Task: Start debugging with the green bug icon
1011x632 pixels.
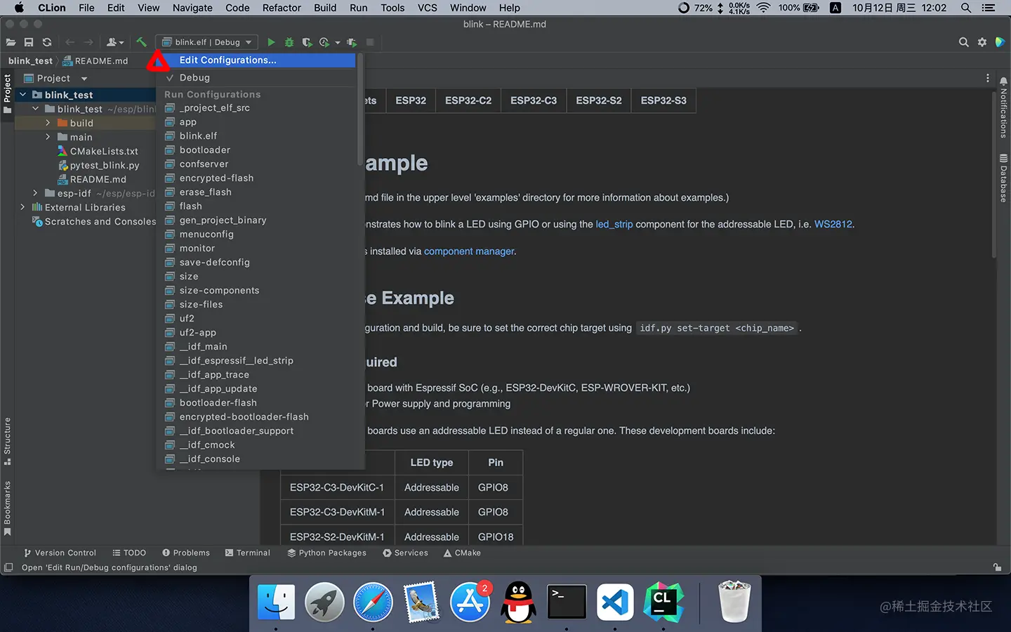Action: click(289, 42)
